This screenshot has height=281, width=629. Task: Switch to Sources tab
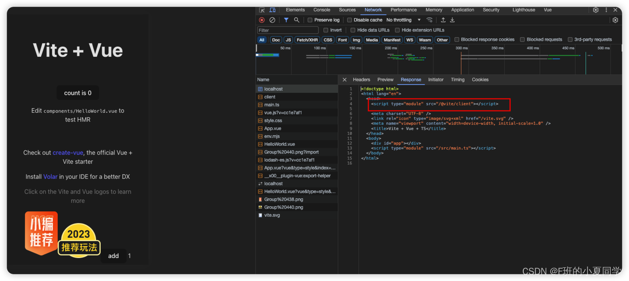[347, 10]
